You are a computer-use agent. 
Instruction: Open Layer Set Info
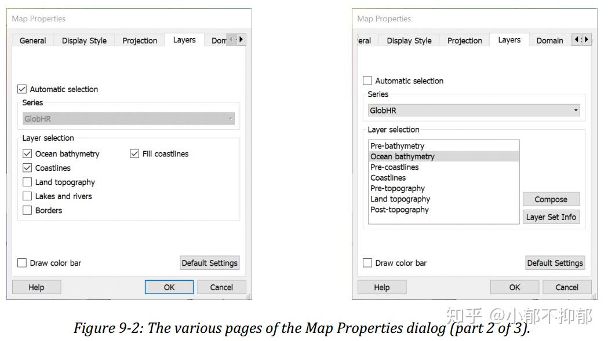click(x=551, y=217)
